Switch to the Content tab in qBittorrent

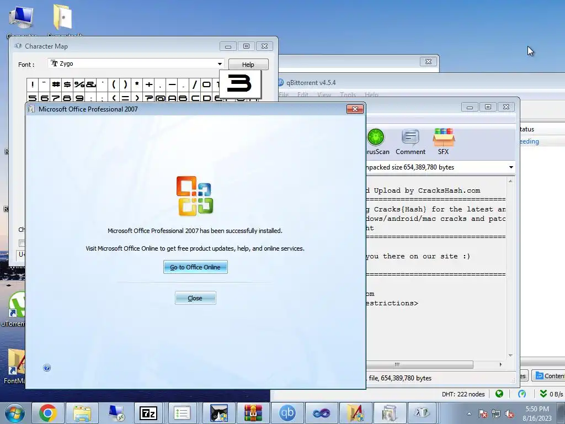coord(549,375)
